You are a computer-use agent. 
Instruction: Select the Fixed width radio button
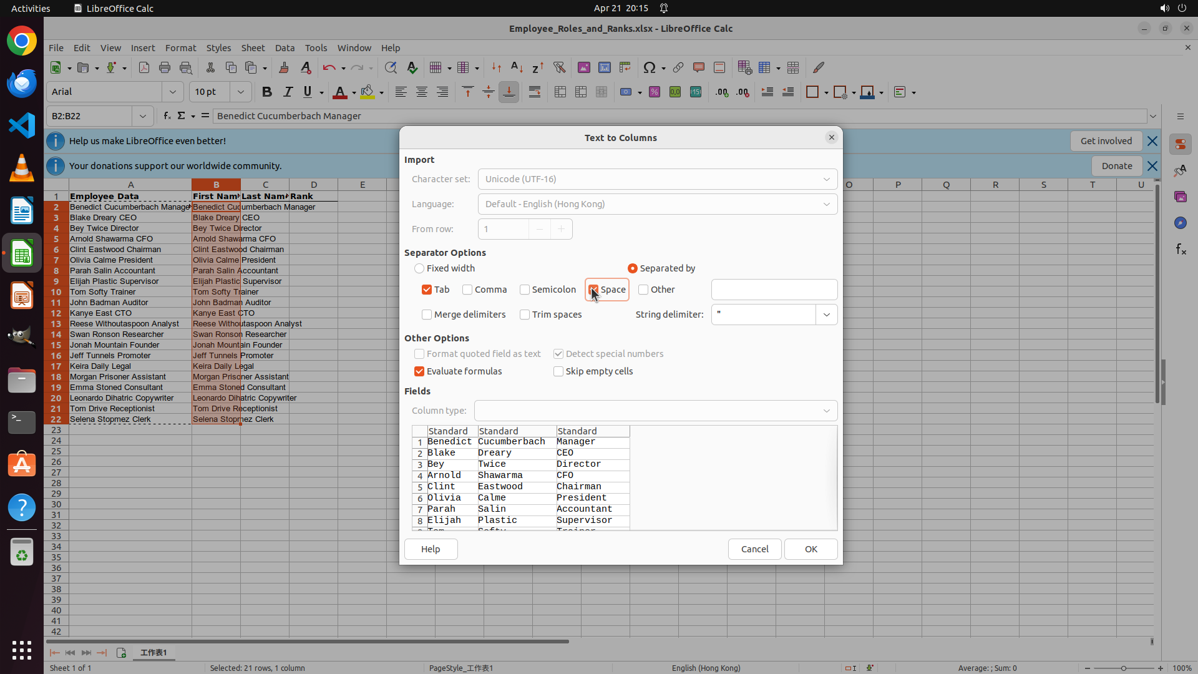pyautogui.click(x=419, y=268)
